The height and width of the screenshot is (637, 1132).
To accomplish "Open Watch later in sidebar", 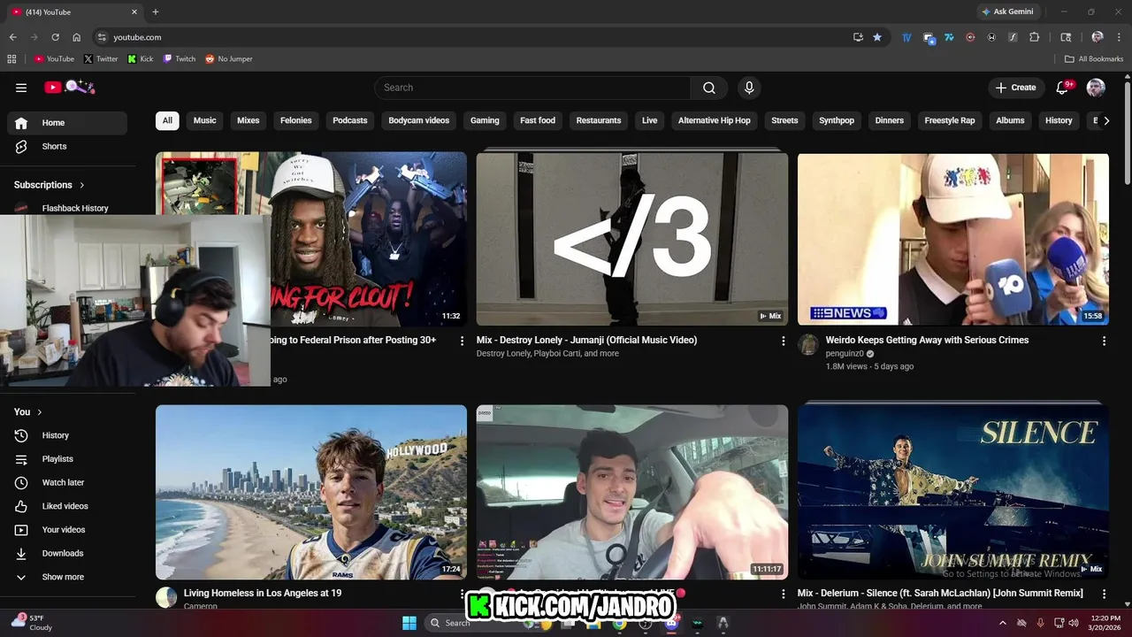I will pyautogui.click(x=67, y=482).
